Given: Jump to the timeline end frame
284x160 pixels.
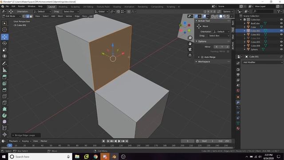Looking at the screenshot, I should (x=127, y=141).
